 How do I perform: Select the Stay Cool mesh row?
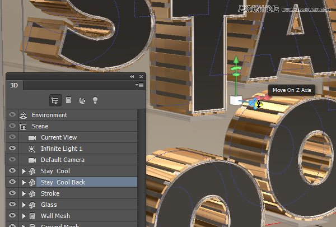pyautogui.click(x=78, y=171)
